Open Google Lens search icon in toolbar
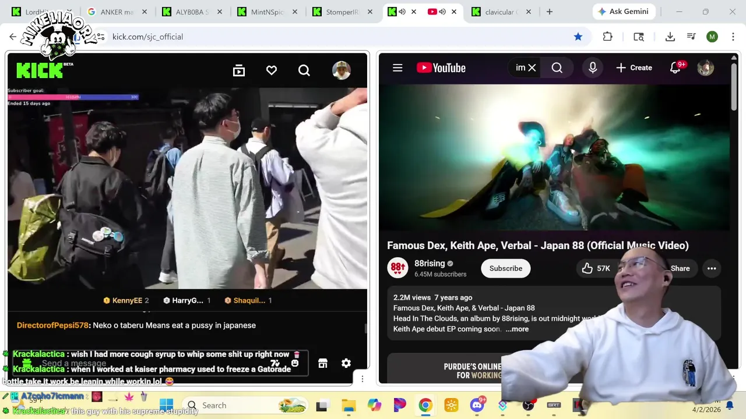Image resolution: width=746 pixels, height=419 pixels. (x=639, y=37)
